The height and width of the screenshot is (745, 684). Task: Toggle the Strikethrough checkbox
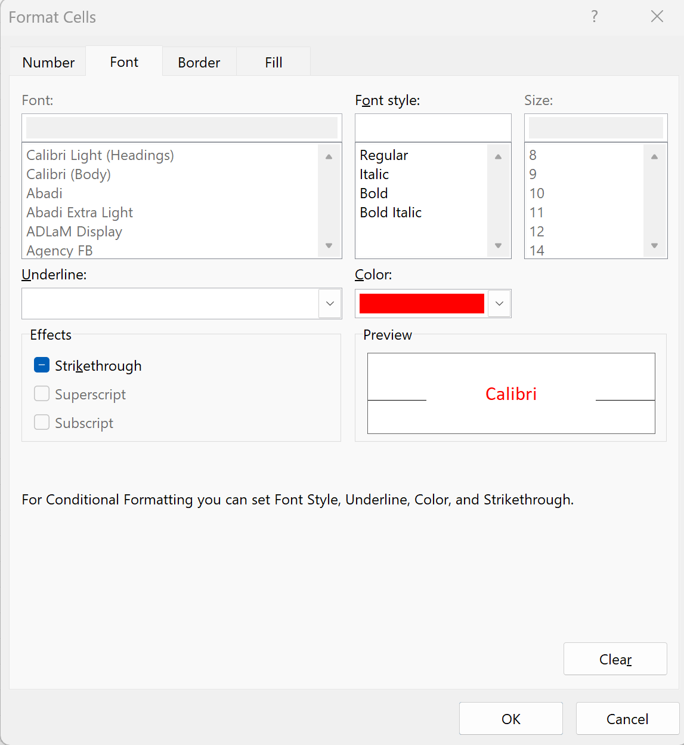tap(42, 365)
